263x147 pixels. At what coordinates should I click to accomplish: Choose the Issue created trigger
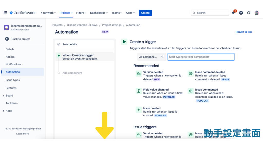[x=157, y=112]
